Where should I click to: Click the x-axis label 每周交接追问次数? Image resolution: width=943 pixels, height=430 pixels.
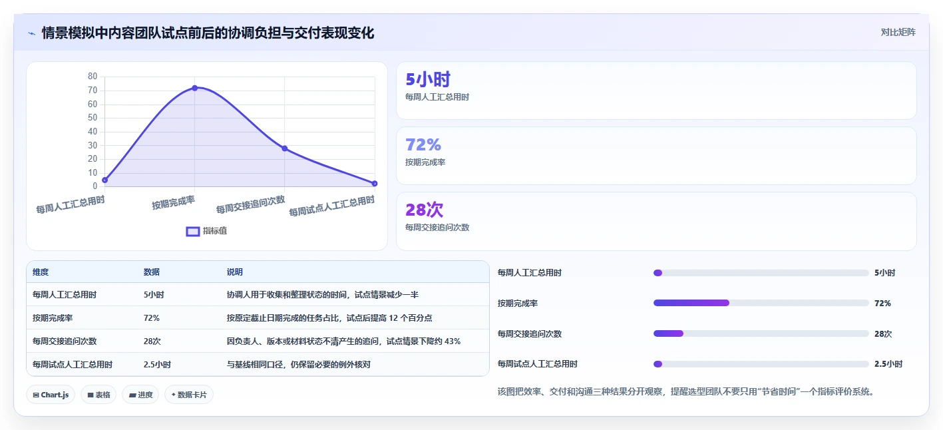pos(251,204)
